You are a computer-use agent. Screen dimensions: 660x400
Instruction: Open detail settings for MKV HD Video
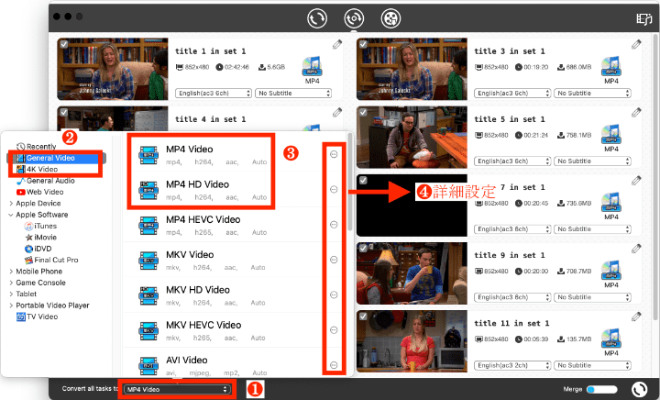pos(334,294)
